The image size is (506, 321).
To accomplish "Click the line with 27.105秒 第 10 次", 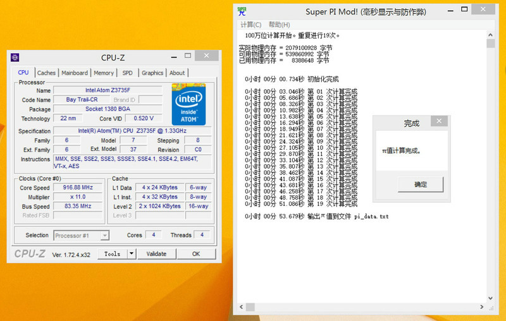I will click(x=301, y=148).
